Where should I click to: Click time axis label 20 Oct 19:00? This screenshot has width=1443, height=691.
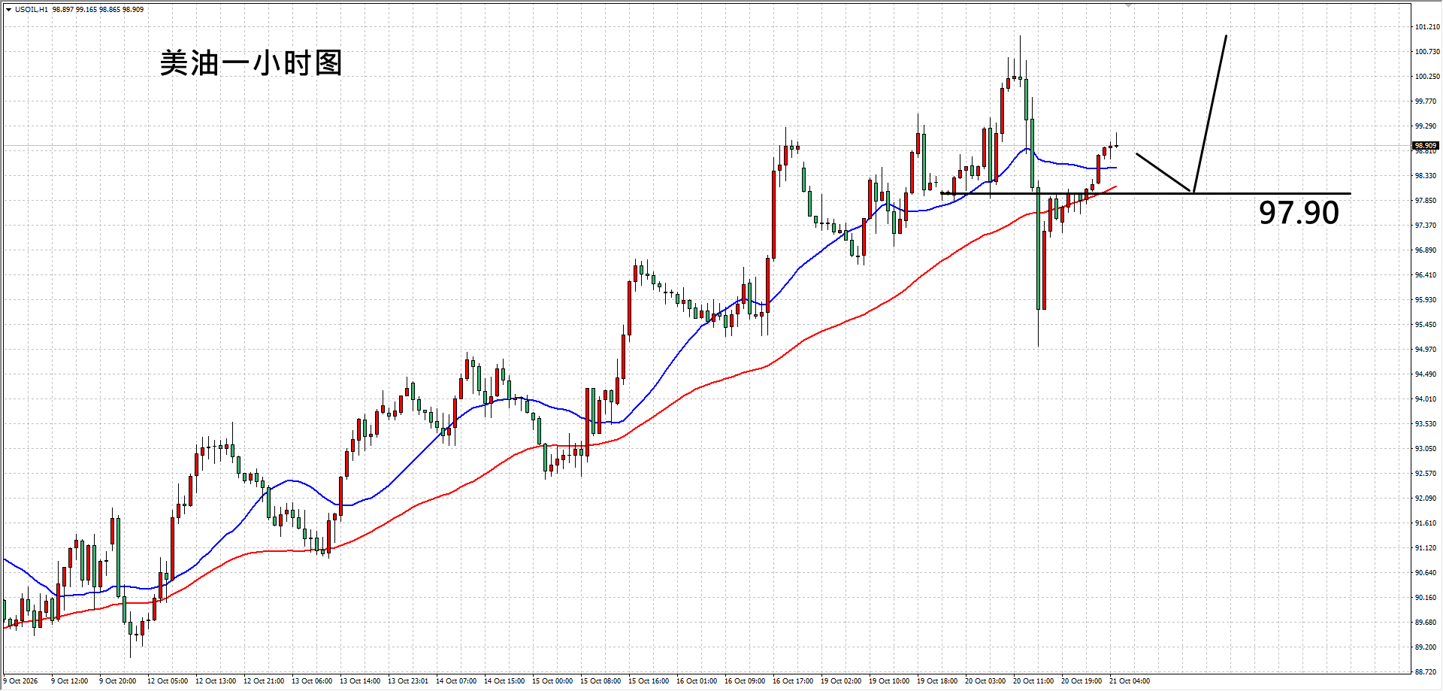click(1081, 681)
